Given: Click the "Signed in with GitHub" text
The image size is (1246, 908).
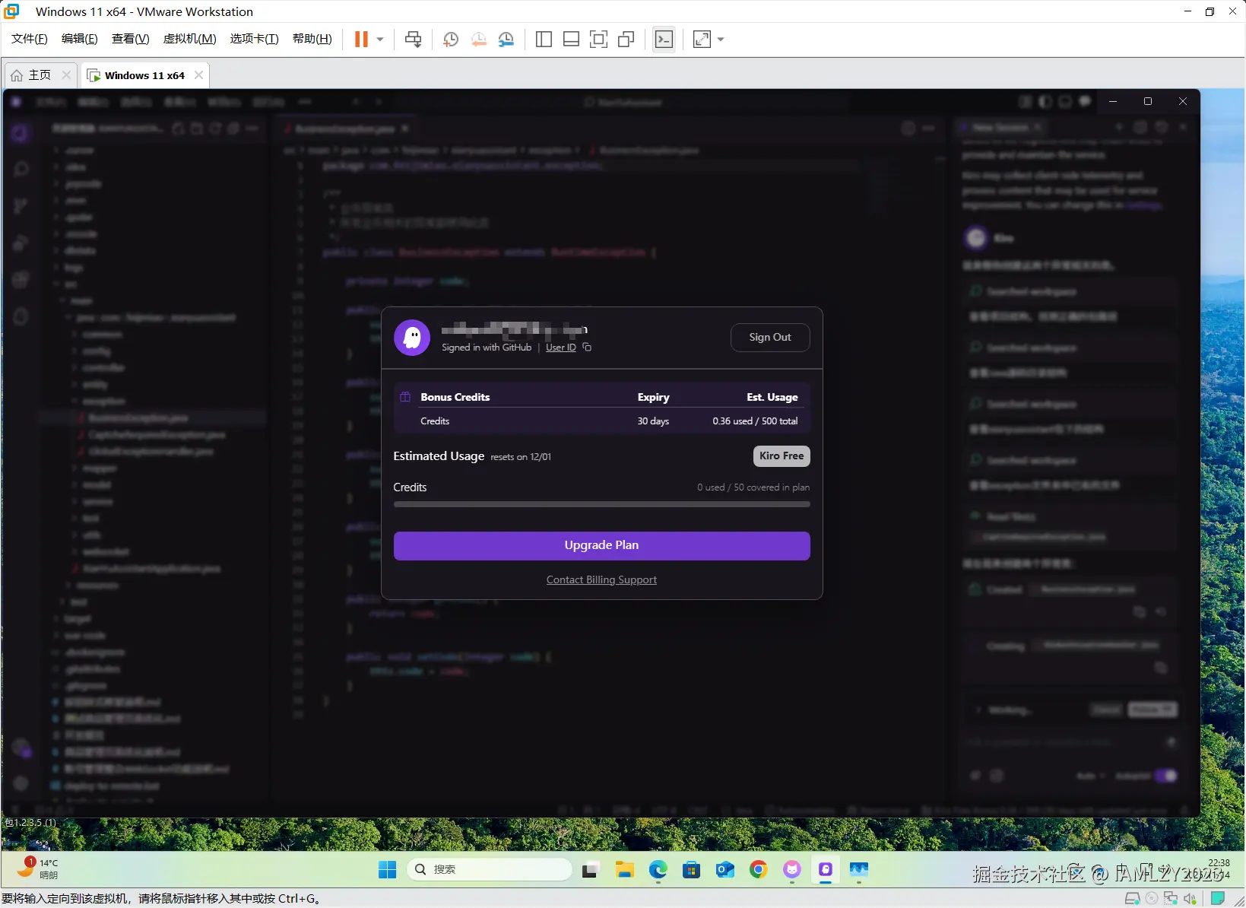Looking at the screenshot, I should click(487, 348).
